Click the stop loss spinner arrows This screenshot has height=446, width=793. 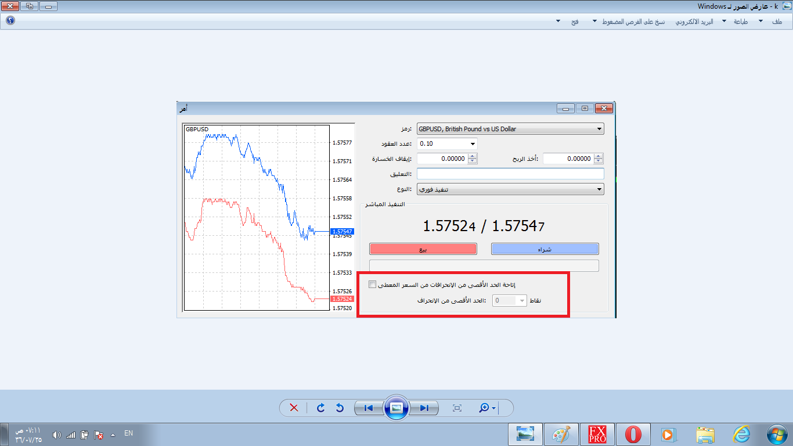473,159
